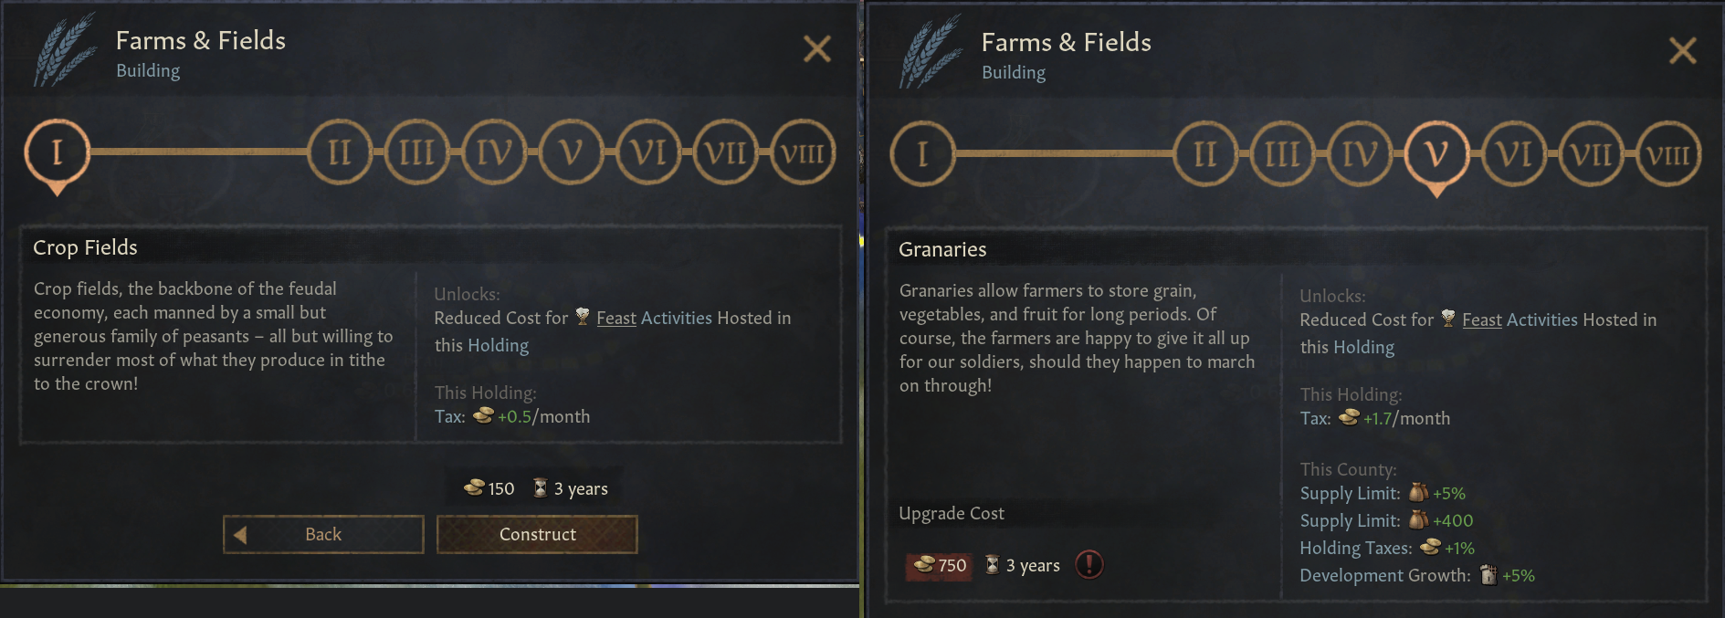This screenshot has height=618, width=1725.
Task: Click Development Growth tower icon
Action: [1488, 575]
